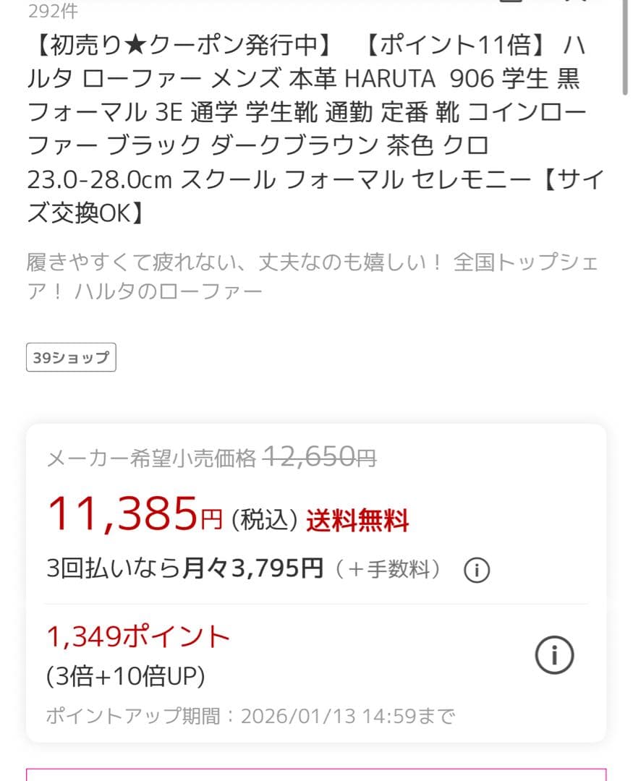
Task: Tap the 39ショップ badge
Action: (x=71, y=357)
